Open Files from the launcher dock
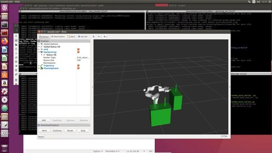 (5, 16)
